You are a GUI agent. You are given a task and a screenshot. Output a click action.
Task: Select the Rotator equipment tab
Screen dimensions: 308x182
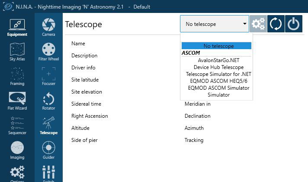[48, 101]
